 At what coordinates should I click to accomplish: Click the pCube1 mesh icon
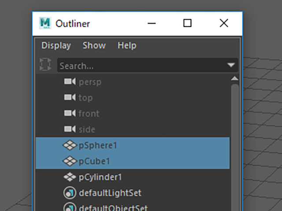[x=70, y=161]
